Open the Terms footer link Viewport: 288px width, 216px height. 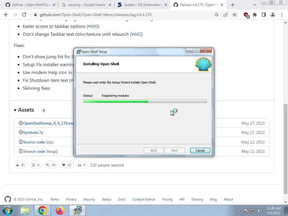(55, 199)
